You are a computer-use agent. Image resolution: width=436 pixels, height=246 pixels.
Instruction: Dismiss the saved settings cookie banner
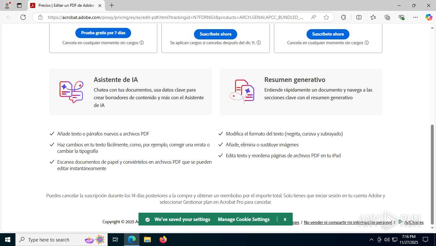click(285, 219)
